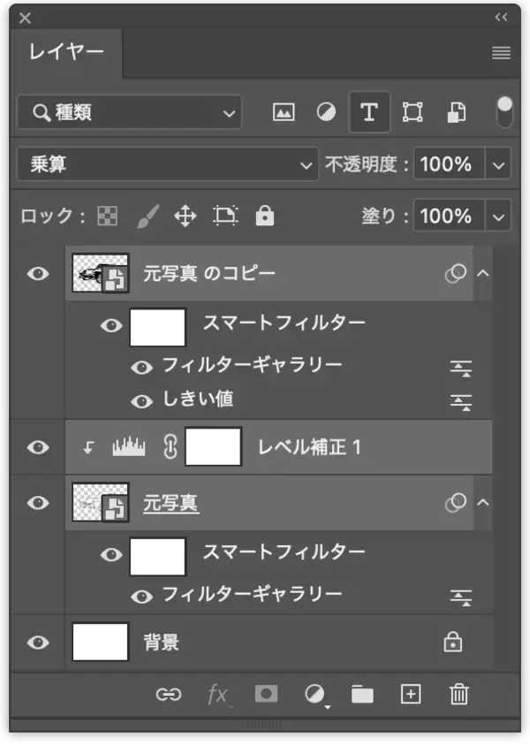Screen dimensions: 530x745
Task: Select しきい値 filter entry
Action: [198, 399]
